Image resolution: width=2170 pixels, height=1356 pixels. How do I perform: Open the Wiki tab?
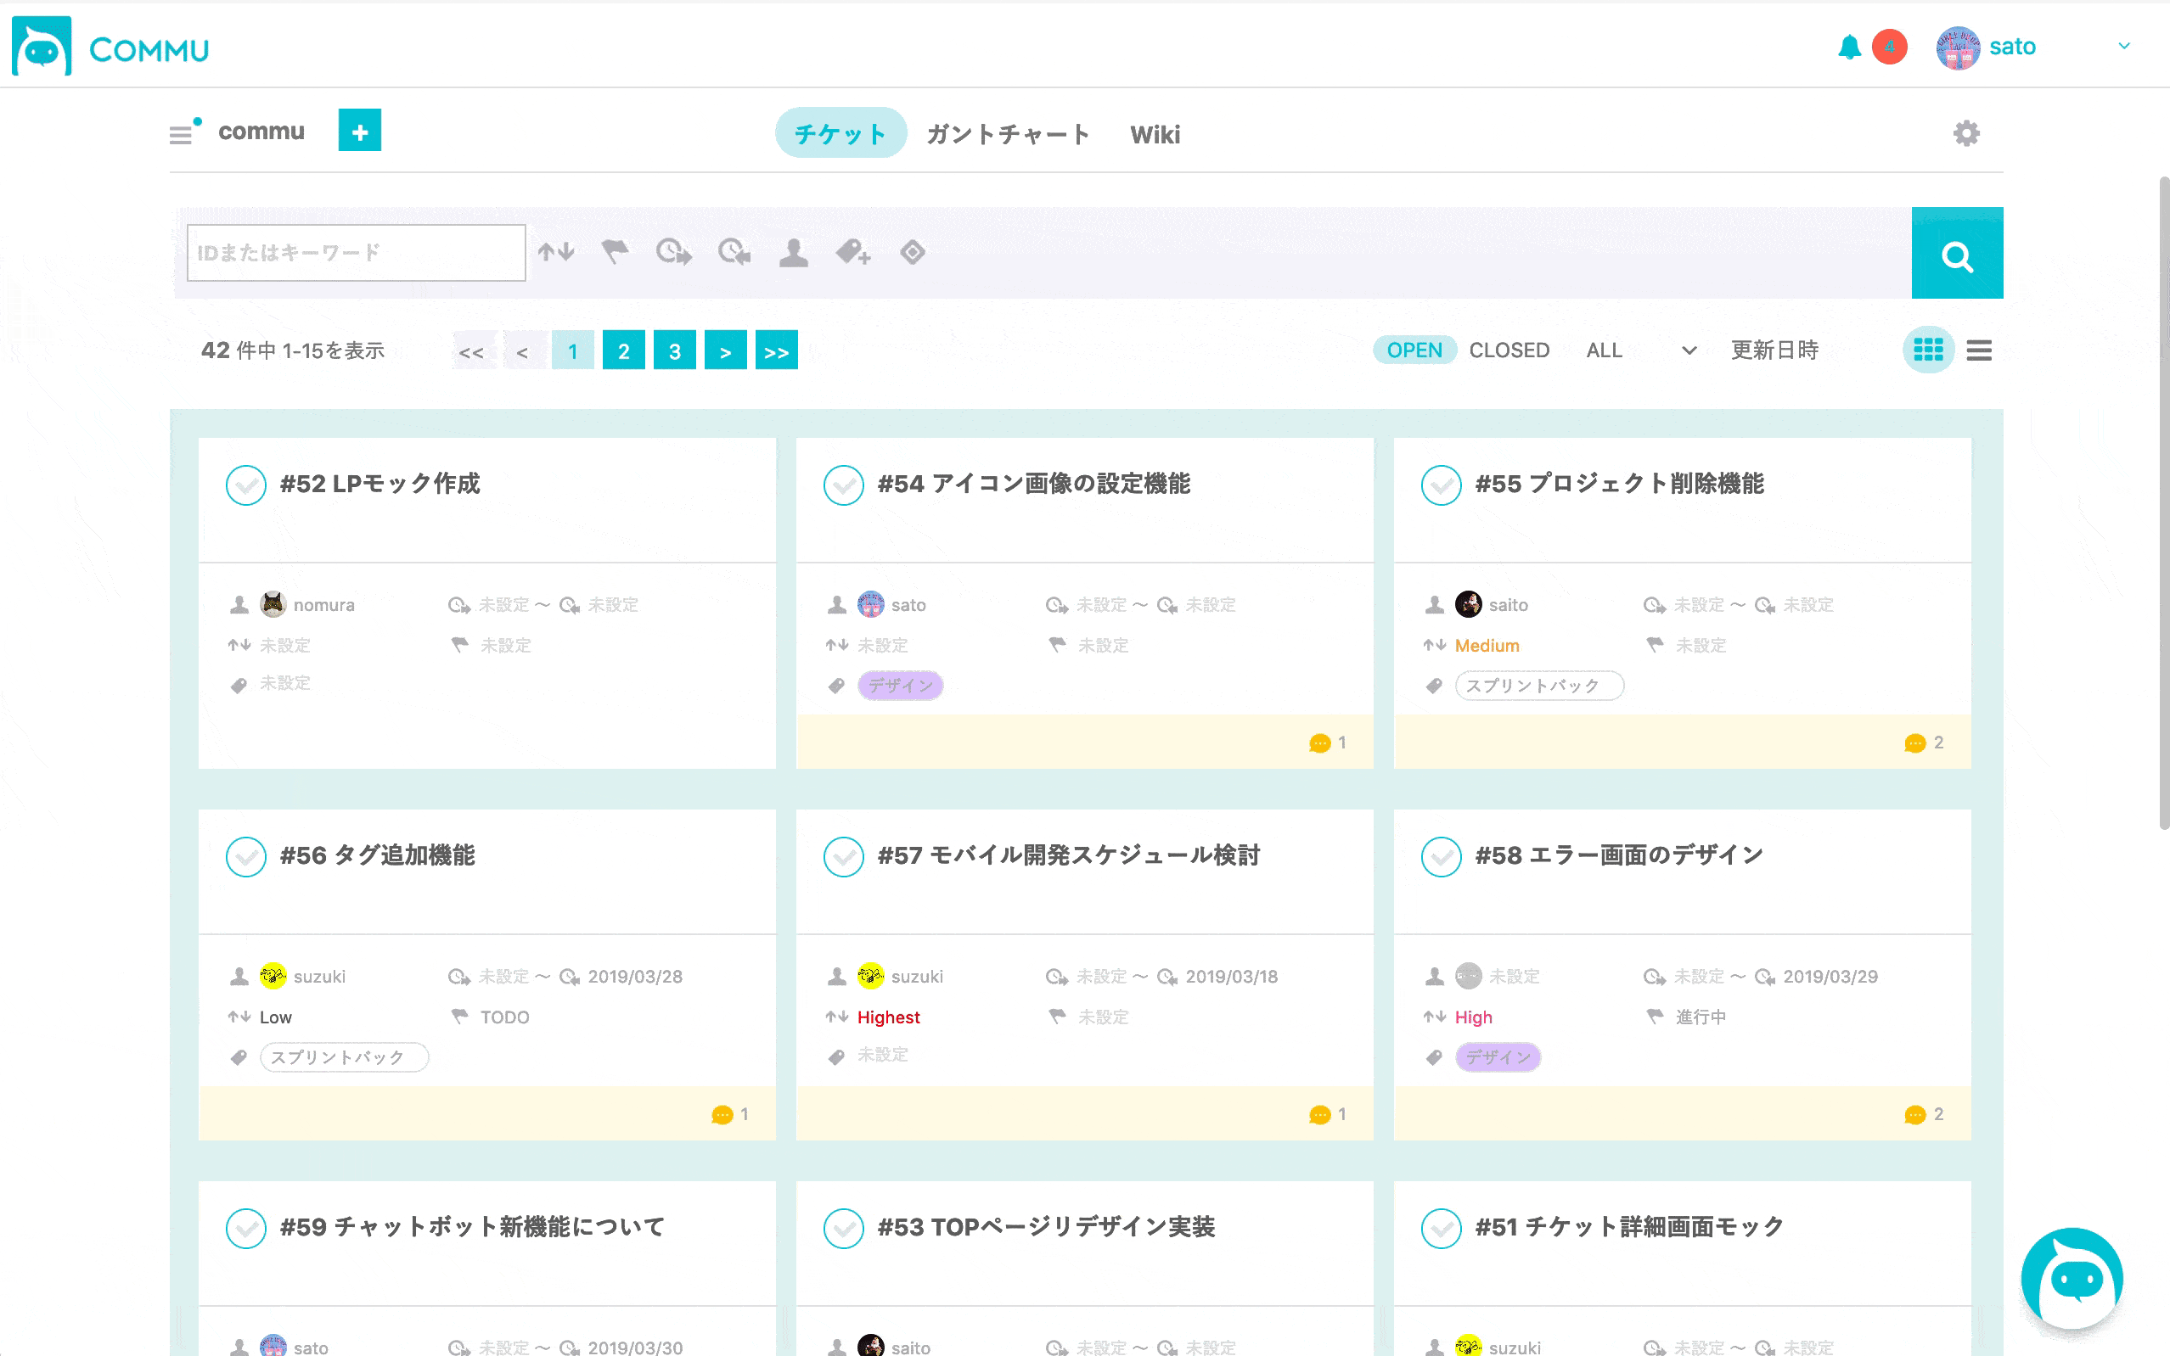click(1155, 135)
